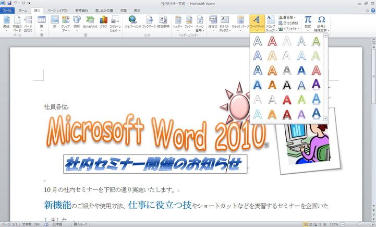The image size is (376, 227).
Task: Open the Word Help question-mark icon
Action: click(373, 10)
